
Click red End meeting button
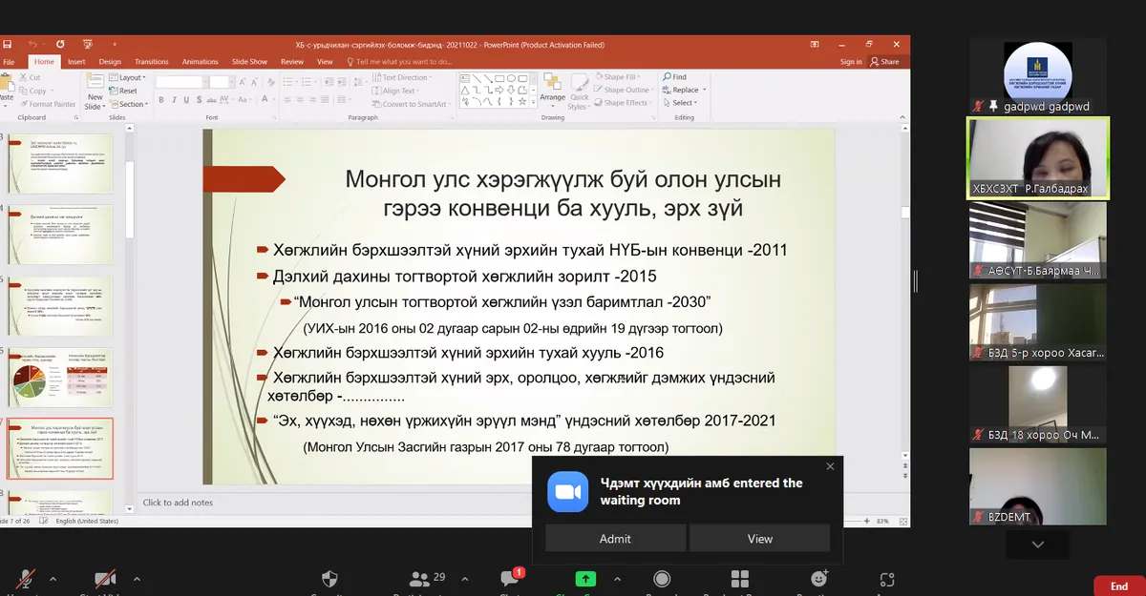(1119, 586)
